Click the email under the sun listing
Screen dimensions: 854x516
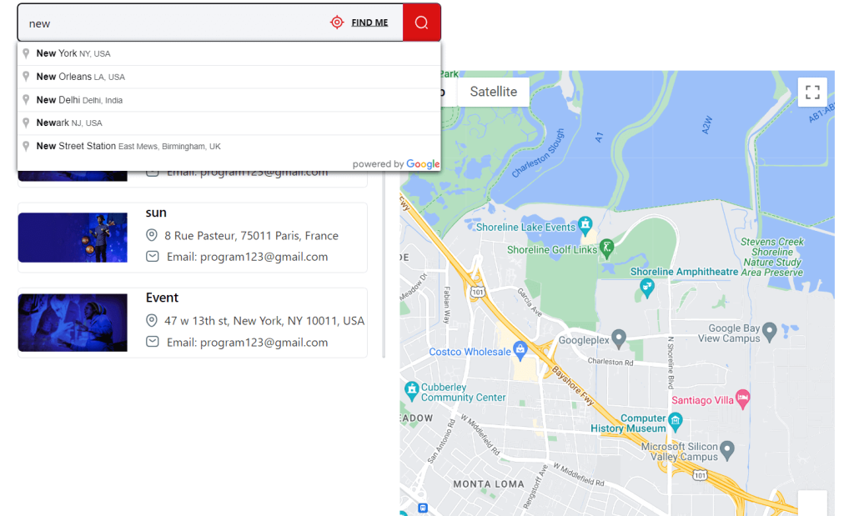[x=247, y=257]
